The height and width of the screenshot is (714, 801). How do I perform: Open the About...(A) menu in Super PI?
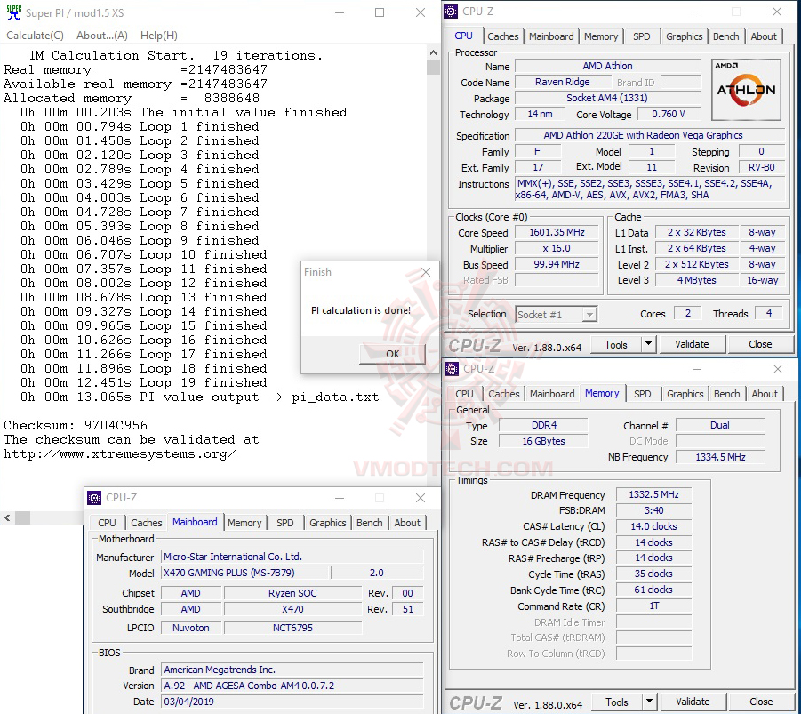tap(101, 36)
